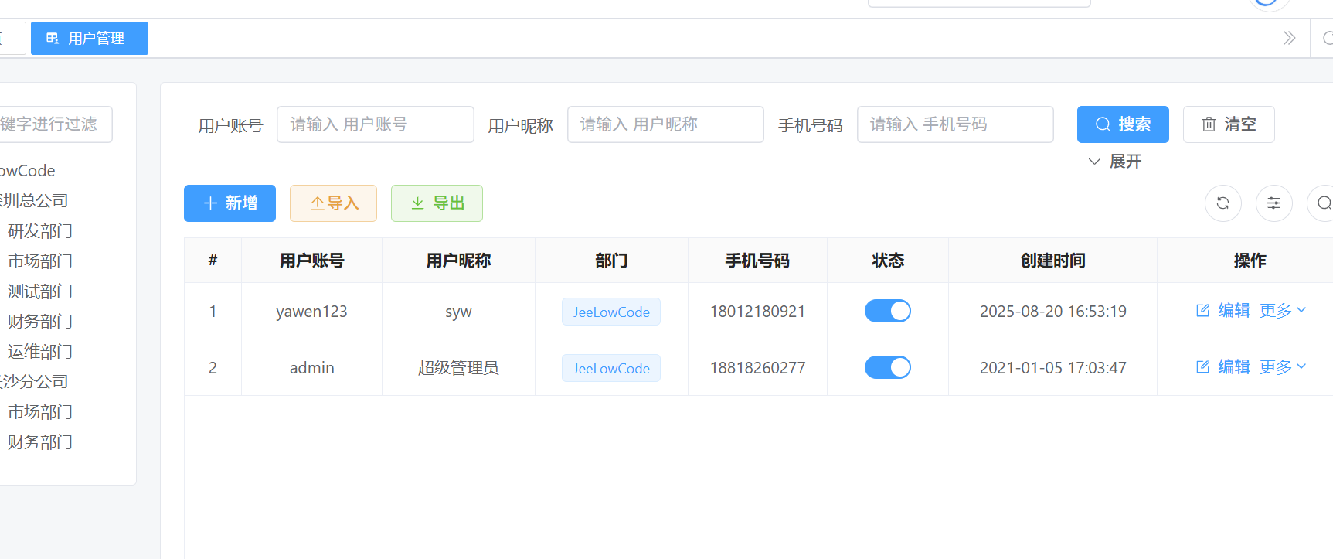1333x559 pixels.
Task: Click 编辑 link for admin
Action: pos(1233,367)
